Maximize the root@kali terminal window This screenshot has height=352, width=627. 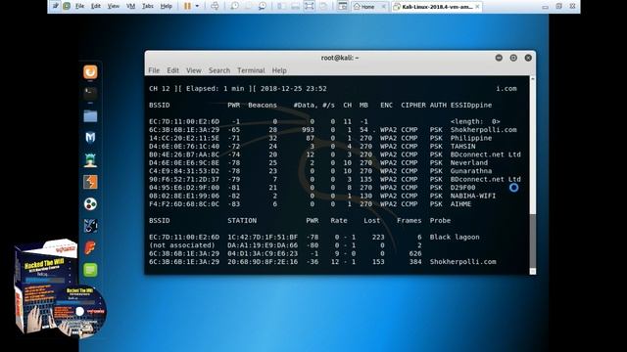click(x=513, y=58)
